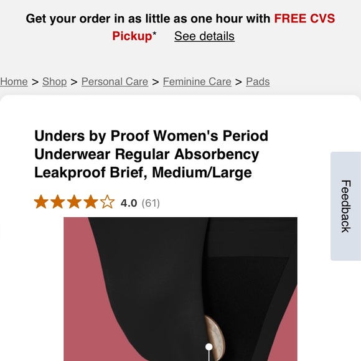Click the second filled rating star
The height and width of the screenshot is (361, 361).
(57, 202)
